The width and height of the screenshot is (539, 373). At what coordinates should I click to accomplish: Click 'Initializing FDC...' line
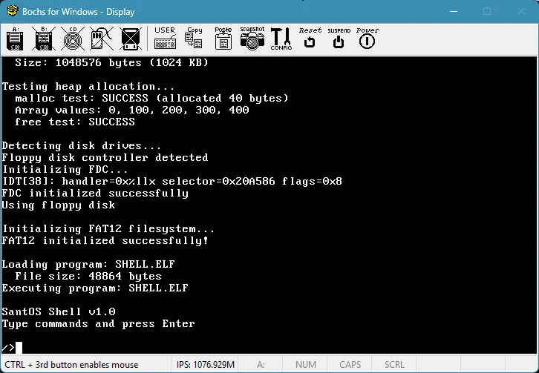[x=65, y=169]
